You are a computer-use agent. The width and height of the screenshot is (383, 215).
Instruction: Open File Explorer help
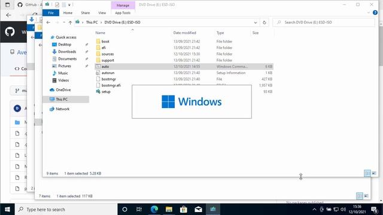click(375, 13)
